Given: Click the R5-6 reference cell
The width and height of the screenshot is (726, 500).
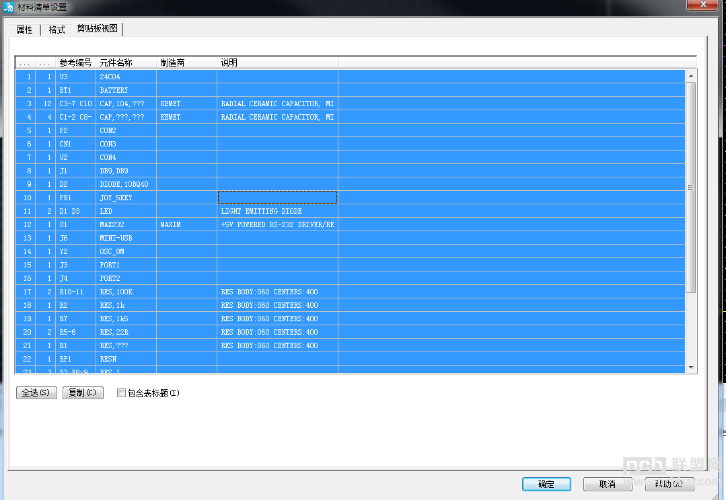Looking at the screenshot, I should (75, 331).
